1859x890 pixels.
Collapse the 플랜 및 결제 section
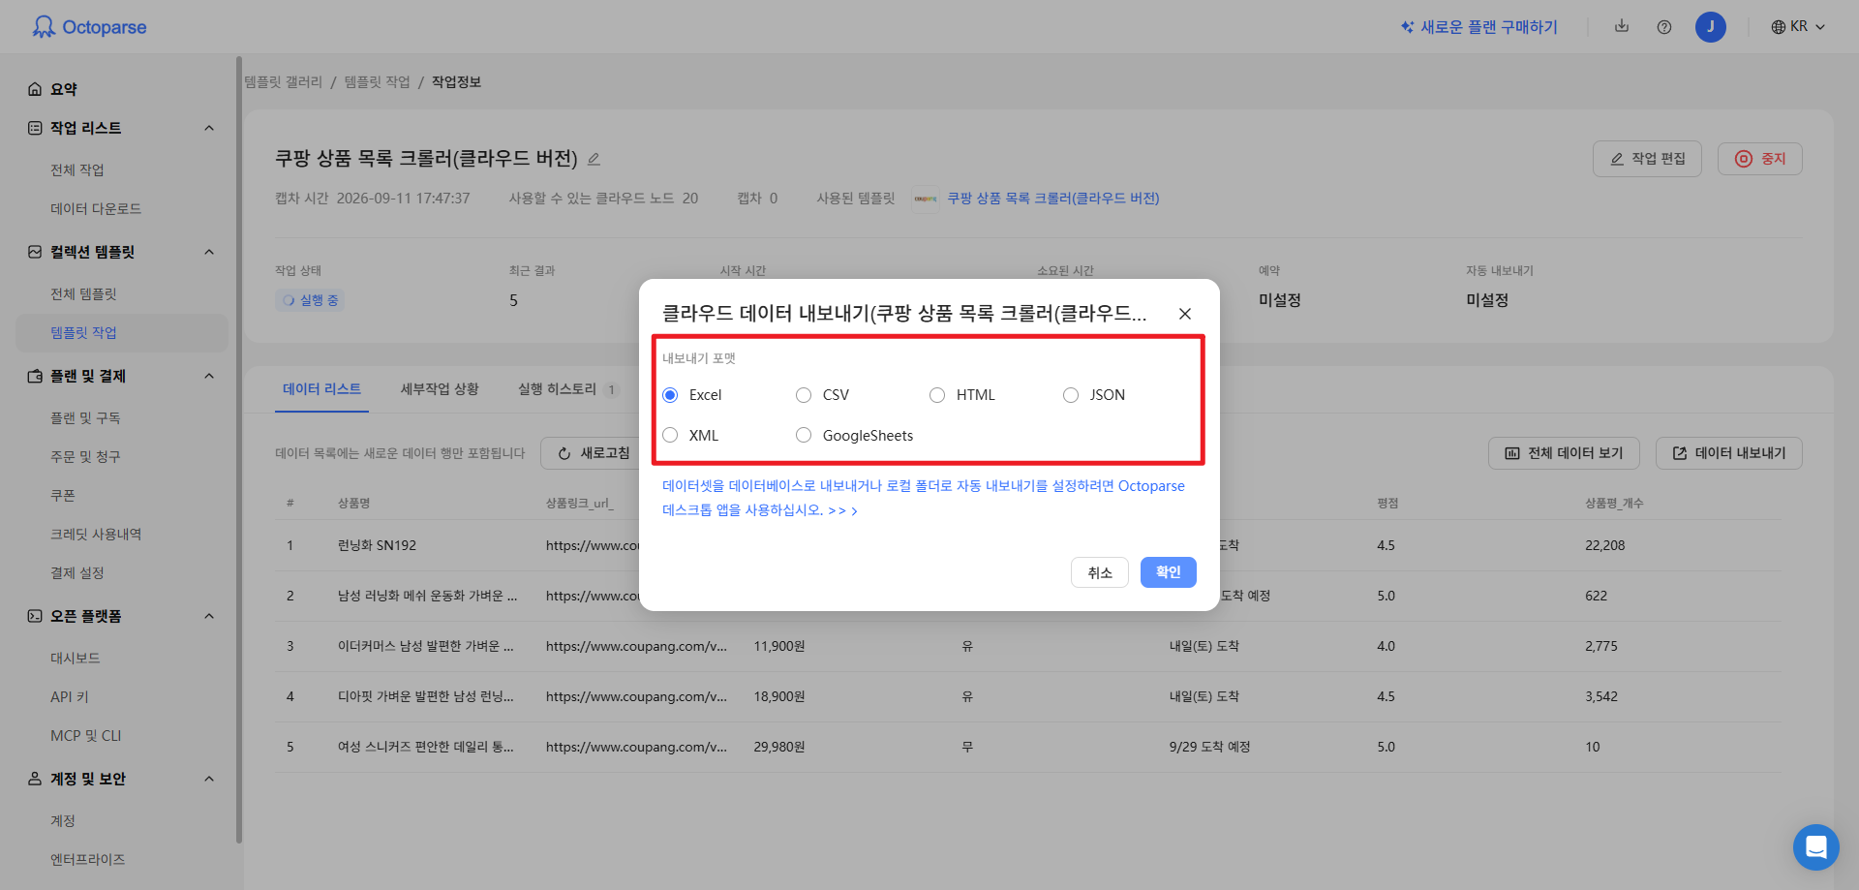click(209, 376)
